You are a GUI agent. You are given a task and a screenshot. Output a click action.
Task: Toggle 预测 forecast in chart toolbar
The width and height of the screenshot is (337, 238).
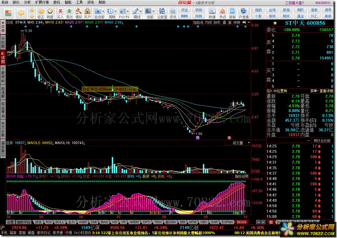click(237, 22)
